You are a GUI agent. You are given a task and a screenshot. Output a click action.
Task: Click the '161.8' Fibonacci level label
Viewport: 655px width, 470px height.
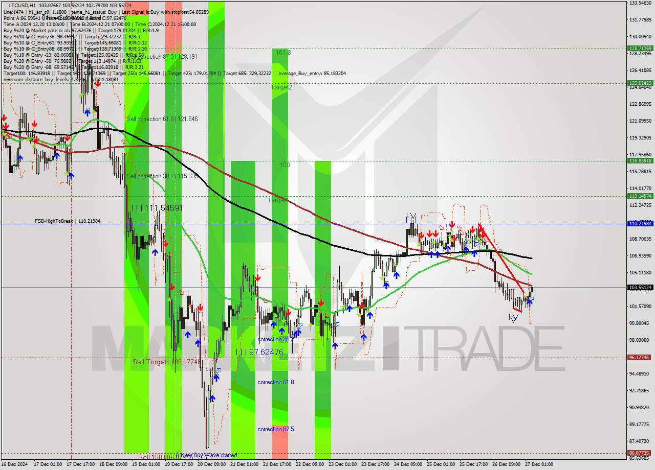point(283,53)
